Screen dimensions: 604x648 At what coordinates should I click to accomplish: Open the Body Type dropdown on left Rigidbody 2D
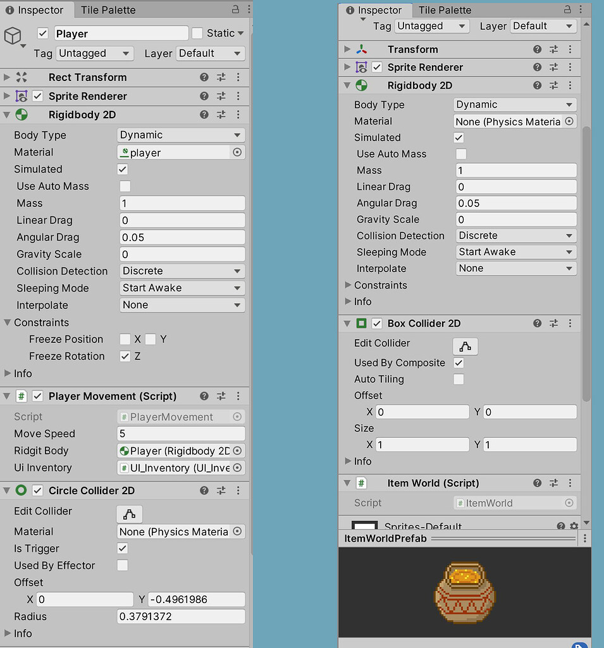[x=181, y=135]
